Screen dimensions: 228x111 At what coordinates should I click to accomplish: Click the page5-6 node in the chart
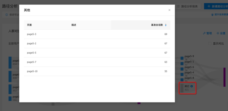click(x=182, y=69)
